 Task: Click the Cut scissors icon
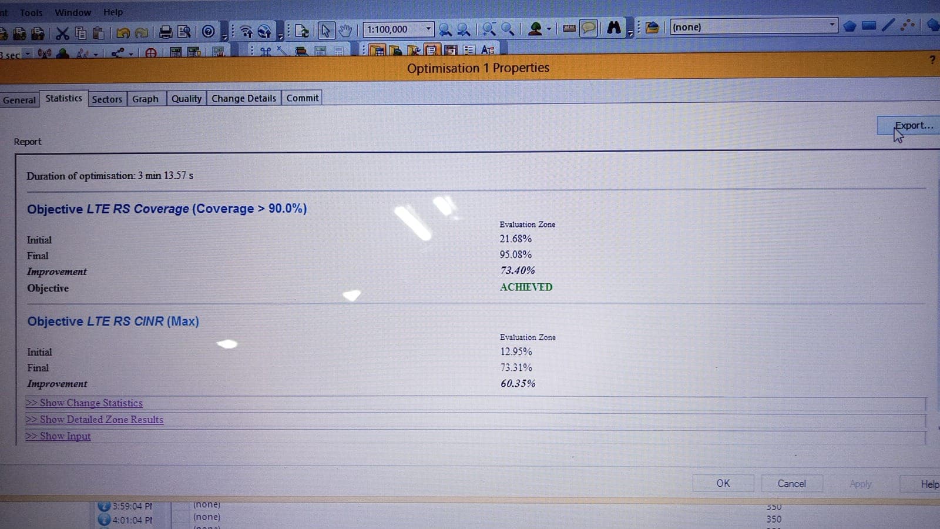[62, 33]
